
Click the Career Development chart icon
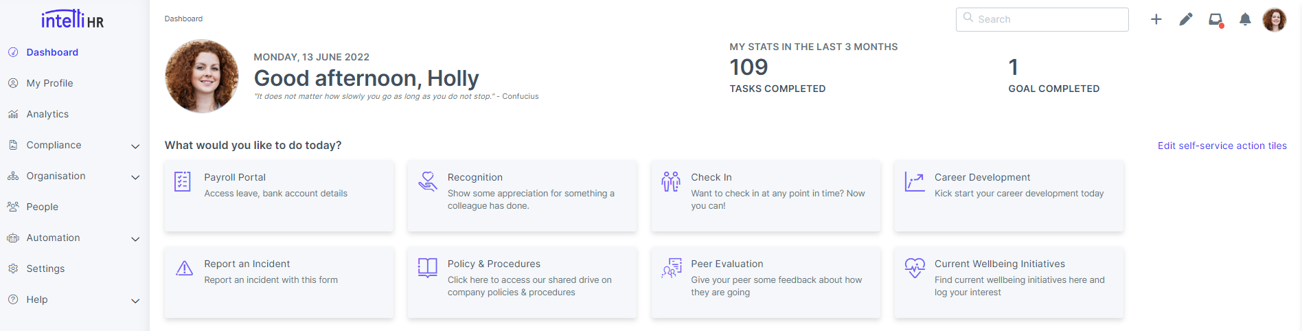(914, 181)
